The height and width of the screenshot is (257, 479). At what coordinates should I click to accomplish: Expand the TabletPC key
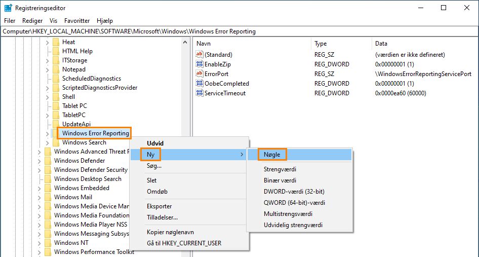click(x=48, y=116)
